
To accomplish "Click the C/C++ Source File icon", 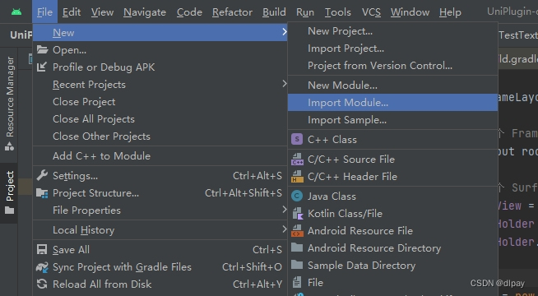I will tap(297, 160).
